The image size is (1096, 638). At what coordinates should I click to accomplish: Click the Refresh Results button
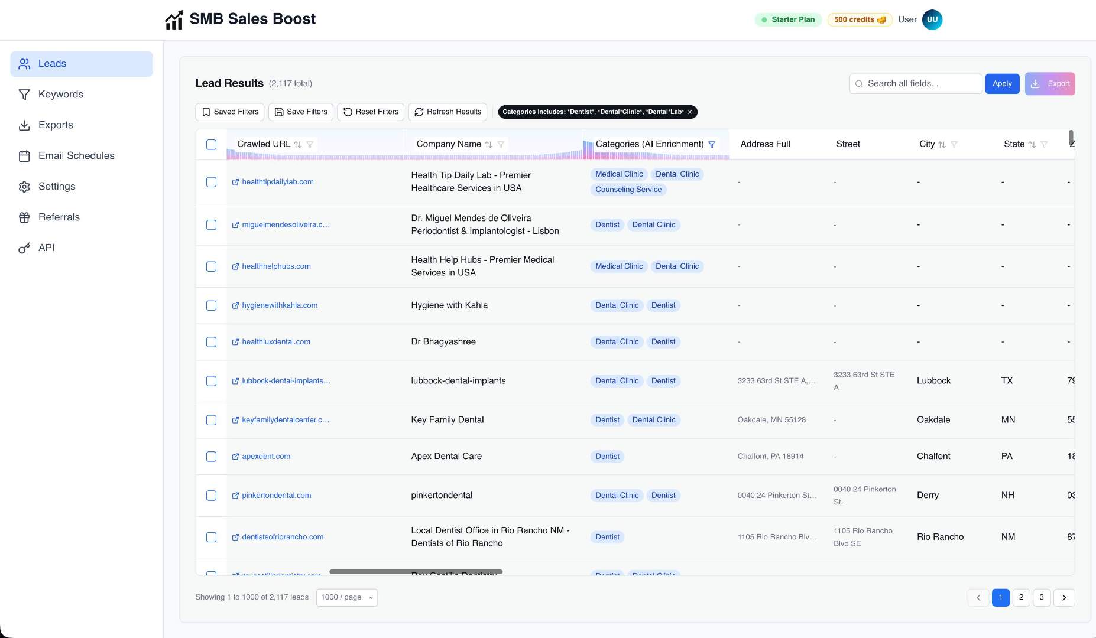coord(448,112)
